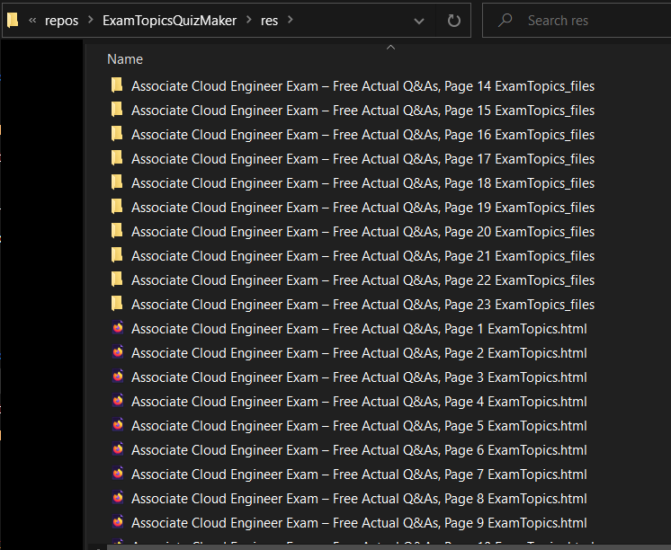Select file name Page 8 ExamTopics.html

pos(360,499)
